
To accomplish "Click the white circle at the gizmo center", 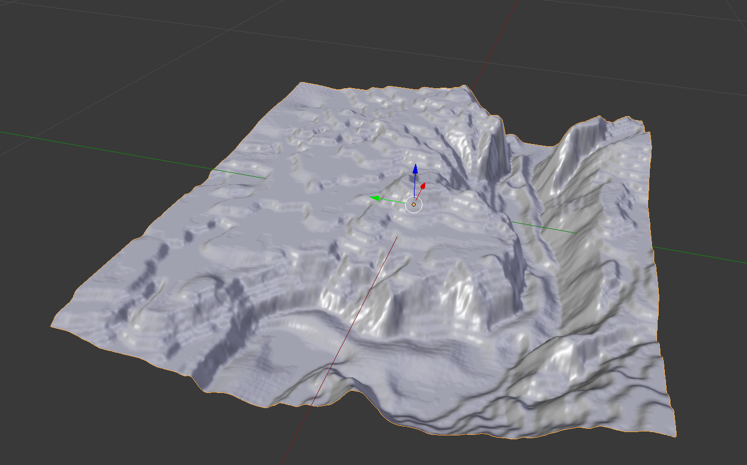I will point(413,205).
